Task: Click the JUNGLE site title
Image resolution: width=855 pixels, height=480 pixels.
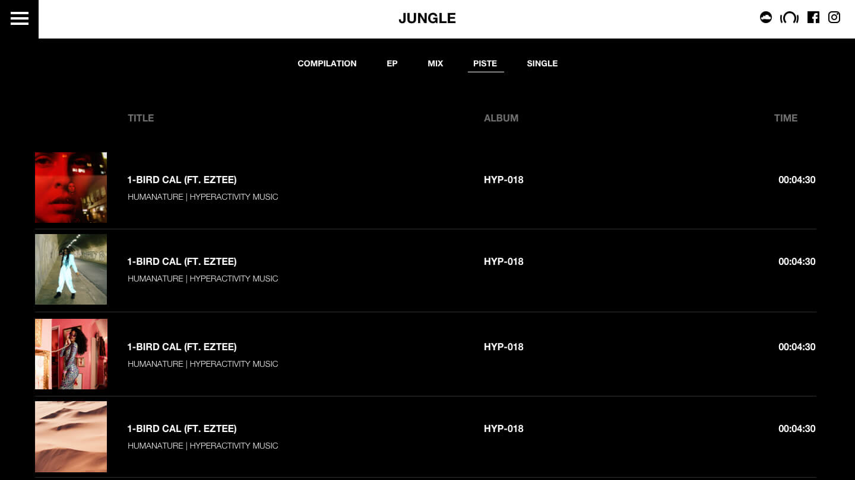Action: coord(427,18)
